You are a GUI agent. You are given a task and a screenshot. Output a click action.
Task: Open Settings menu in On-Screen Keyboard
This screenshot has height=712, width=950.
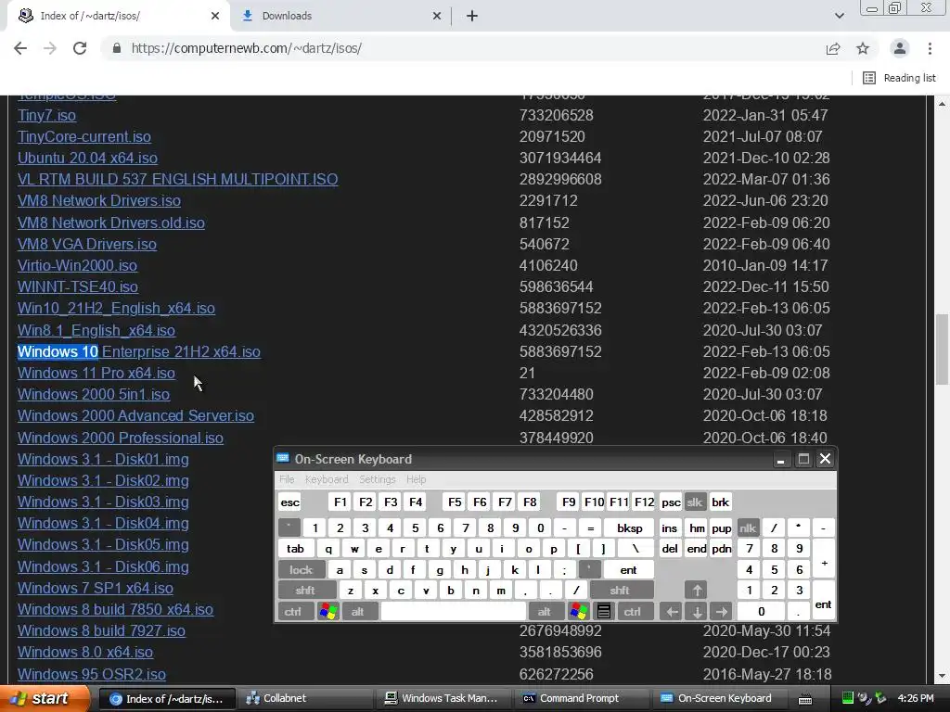coord(378,479)
